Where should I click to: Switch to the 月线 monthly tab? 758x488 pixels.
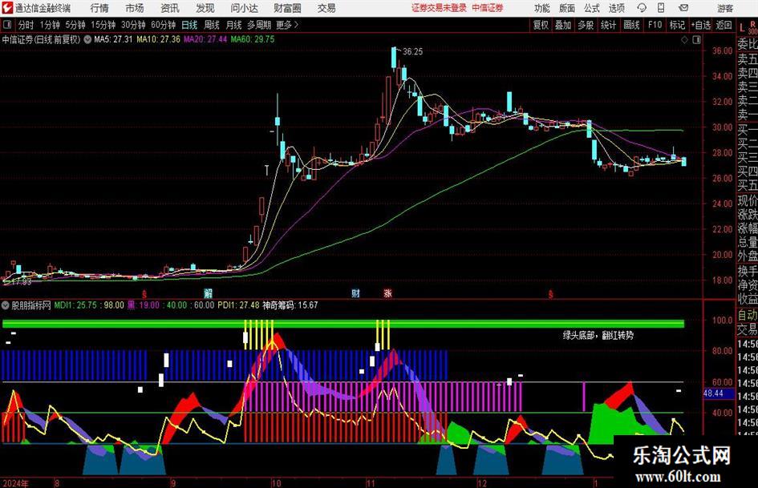[234, 25]
